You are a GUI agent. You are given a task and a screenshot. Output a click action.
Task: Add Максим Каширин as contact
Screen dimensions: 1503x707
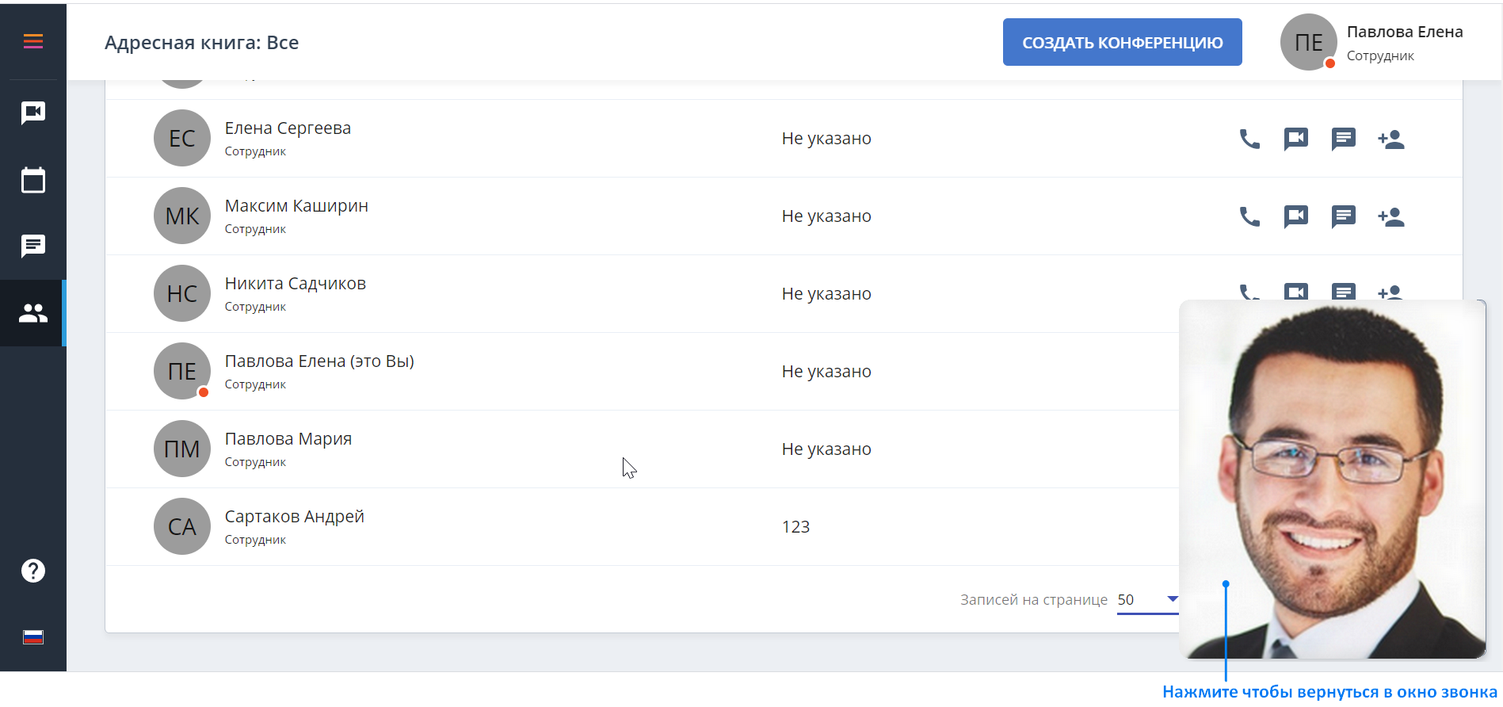tap(1391, 216)
